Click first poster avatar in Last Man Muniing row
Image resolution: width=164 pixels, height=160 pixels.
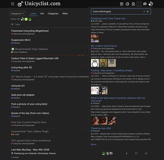coord(103,153)
